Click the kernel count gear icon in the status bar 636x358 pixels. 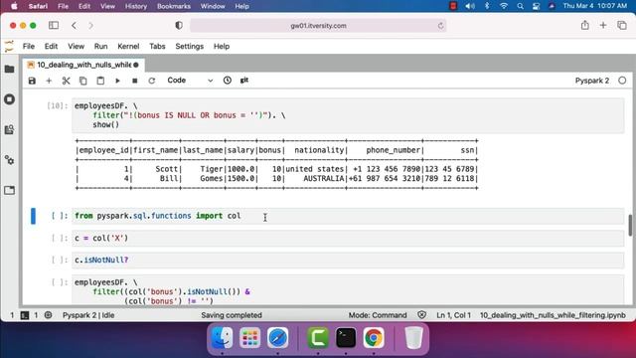click(48, 315)
